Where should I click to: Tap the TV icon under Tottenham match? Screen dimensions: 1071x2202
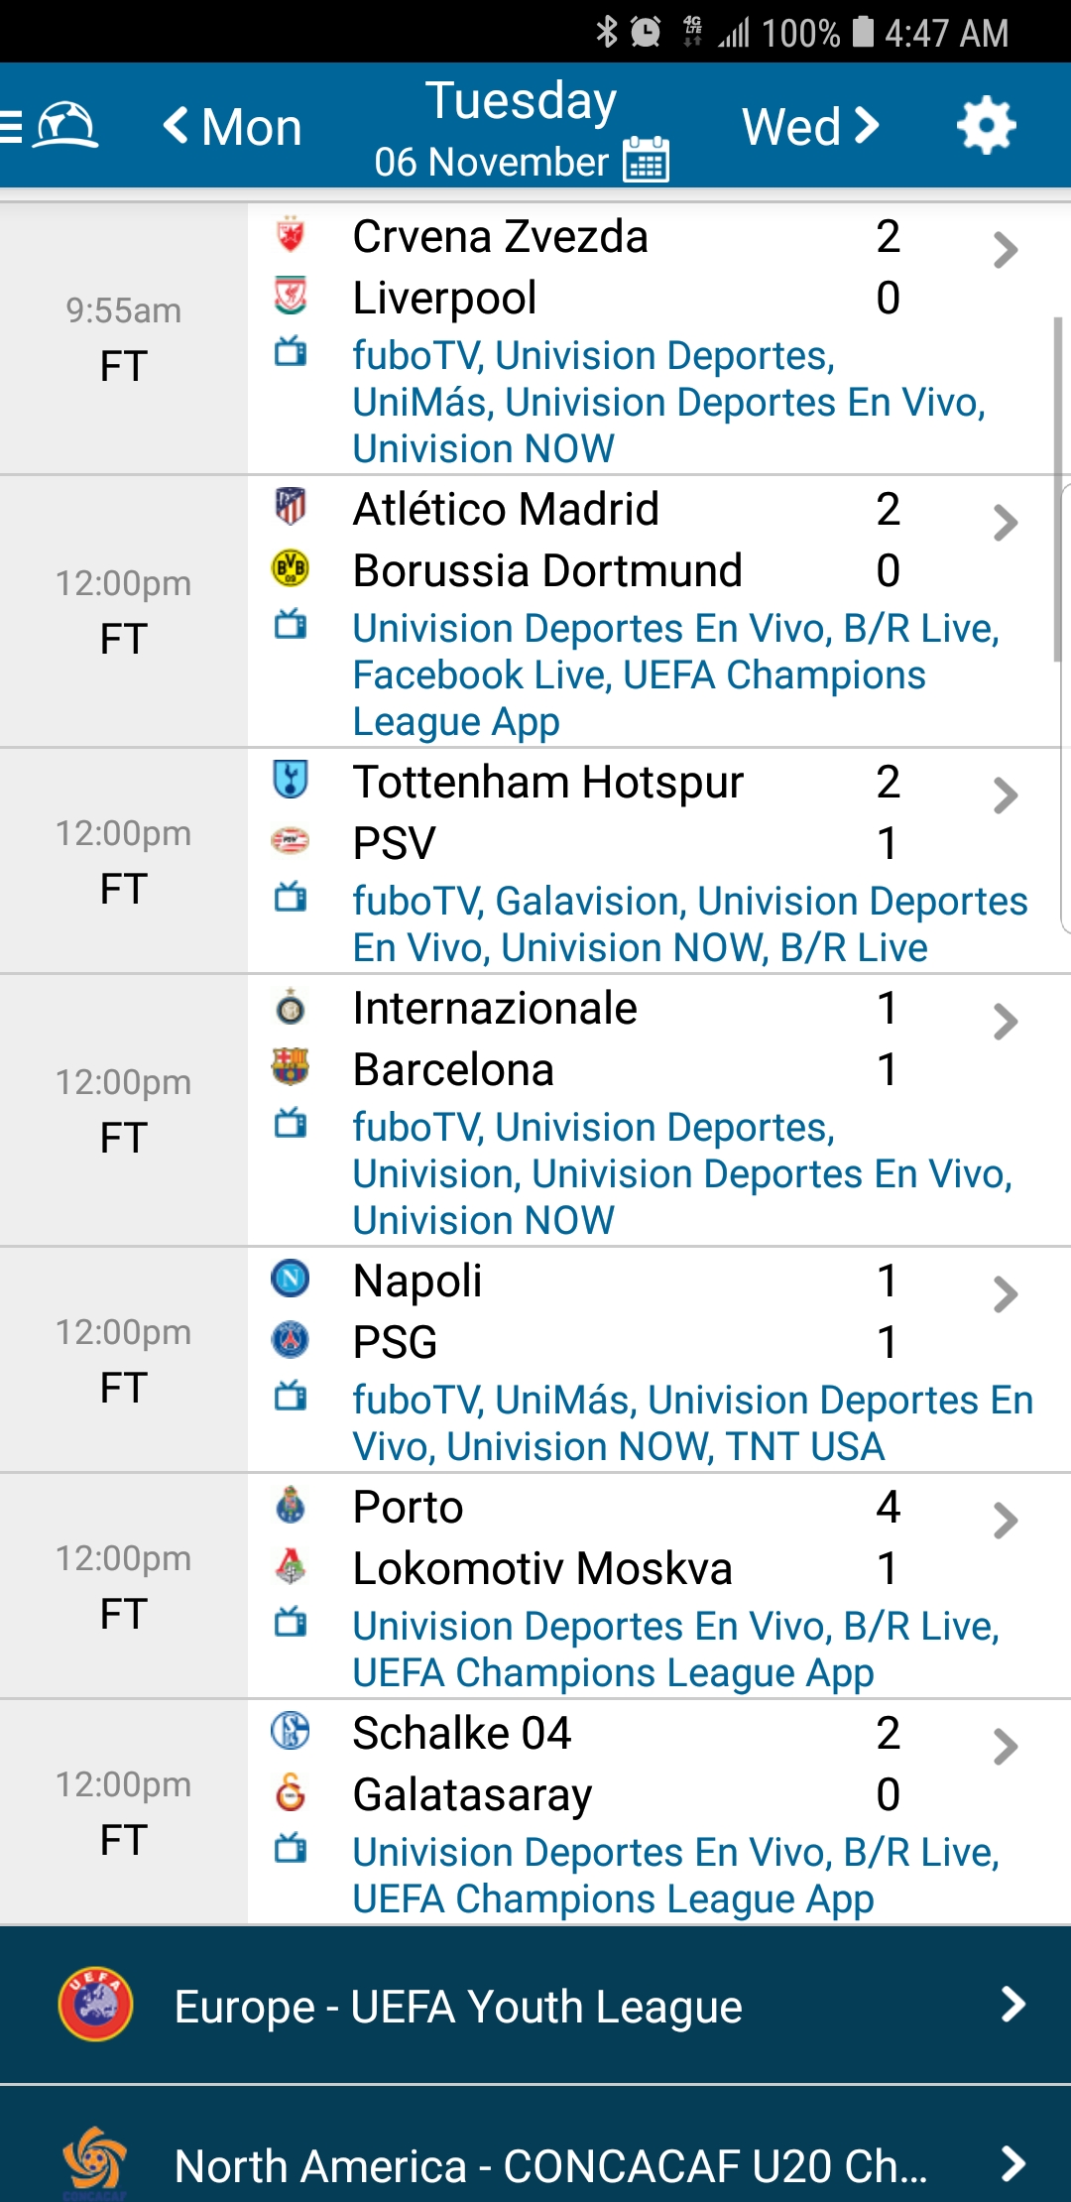pyautogui.click(x=291, y=899)
